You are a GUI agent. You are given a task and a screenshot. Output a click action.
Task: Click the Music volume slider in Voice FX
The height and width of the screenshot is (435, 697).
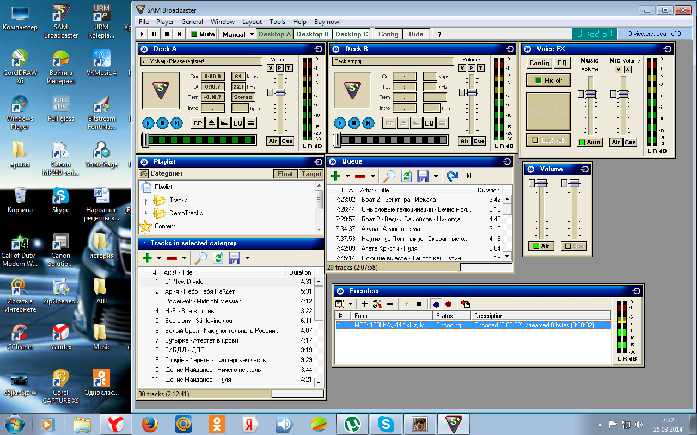coord(590,94)
